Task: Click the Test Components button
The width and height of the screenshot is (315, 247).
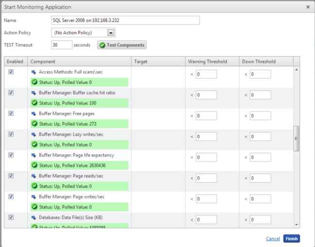Action: pos(122,45)
